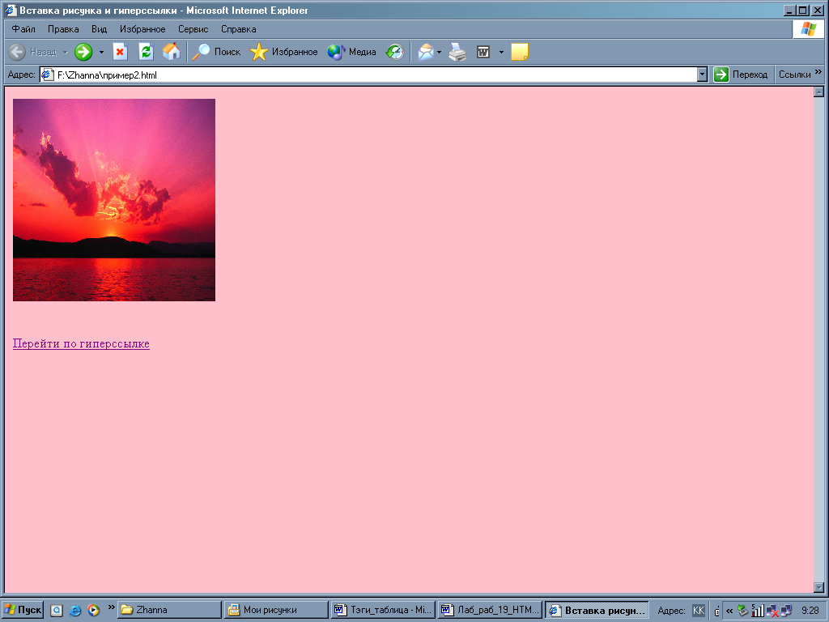This screenshot has width=829, height=622.
Task: Open the Пуск Start menu
Action: tap(23, 610)
